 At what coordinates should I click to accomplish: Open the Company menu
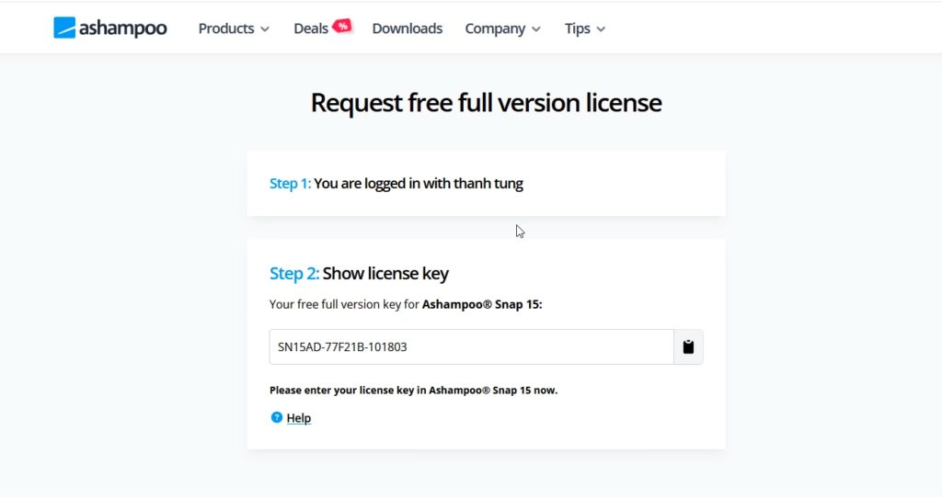point(495,28)
